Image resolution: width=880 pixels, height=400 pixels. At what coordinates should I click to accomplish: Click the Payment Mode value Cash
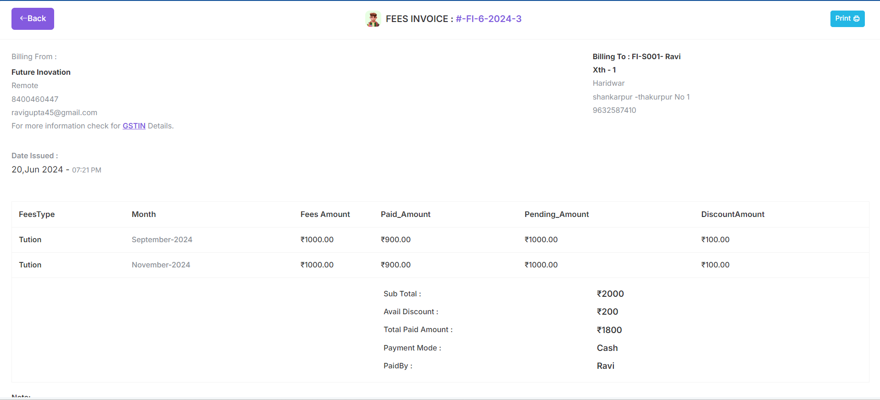coord(607,348)
